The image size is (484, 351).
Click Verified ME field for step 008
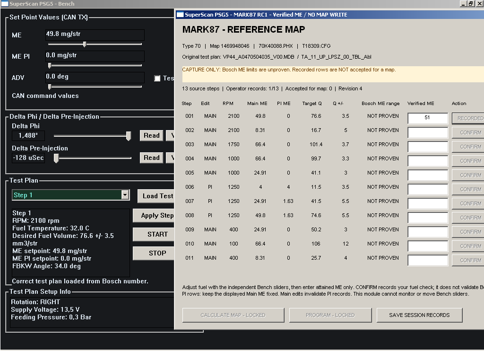[x=428, y=218]
